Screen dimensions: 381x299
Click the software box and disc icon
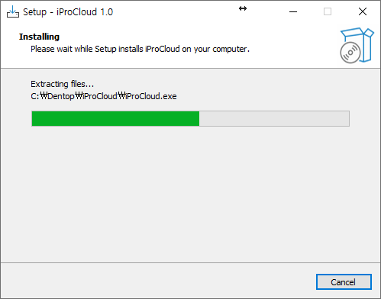coord(357,45)
